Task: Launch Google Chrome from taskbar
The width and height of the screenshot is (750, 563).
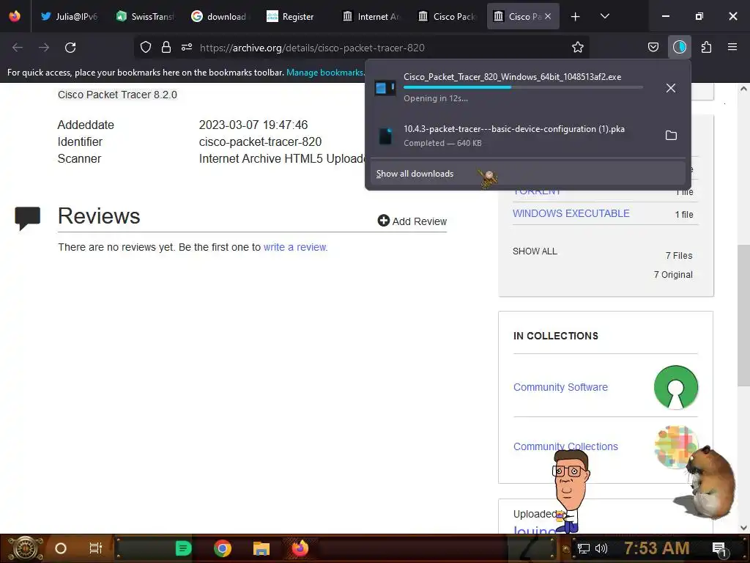Action: click(223, 548)
